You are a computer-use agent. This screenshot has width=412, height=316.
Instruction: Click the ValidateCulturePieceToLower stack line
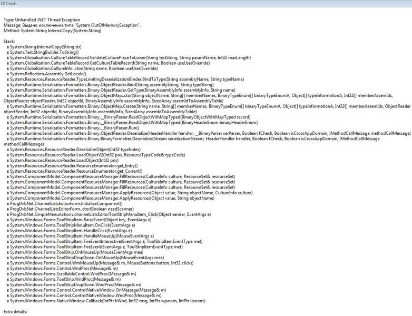coord(129,58)
